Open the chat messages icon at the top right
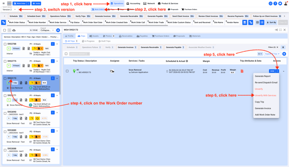This screenshot has height=167, width=289. pos(280,3)
